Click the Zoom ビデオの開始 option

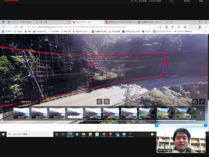click(155, 1)
